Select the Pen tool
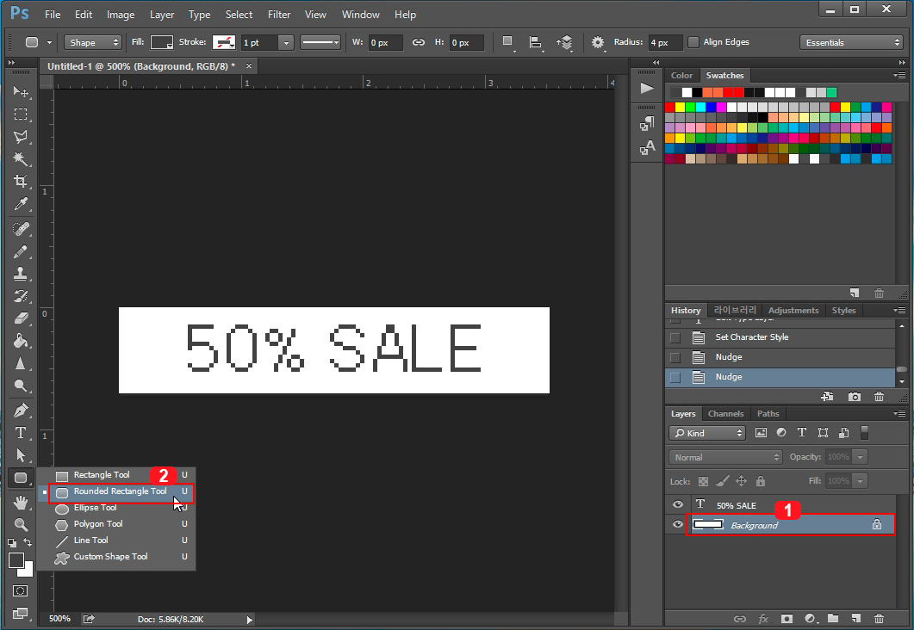Image resolution: width=914 pixels, height=630 pixels. pos(21,410)
